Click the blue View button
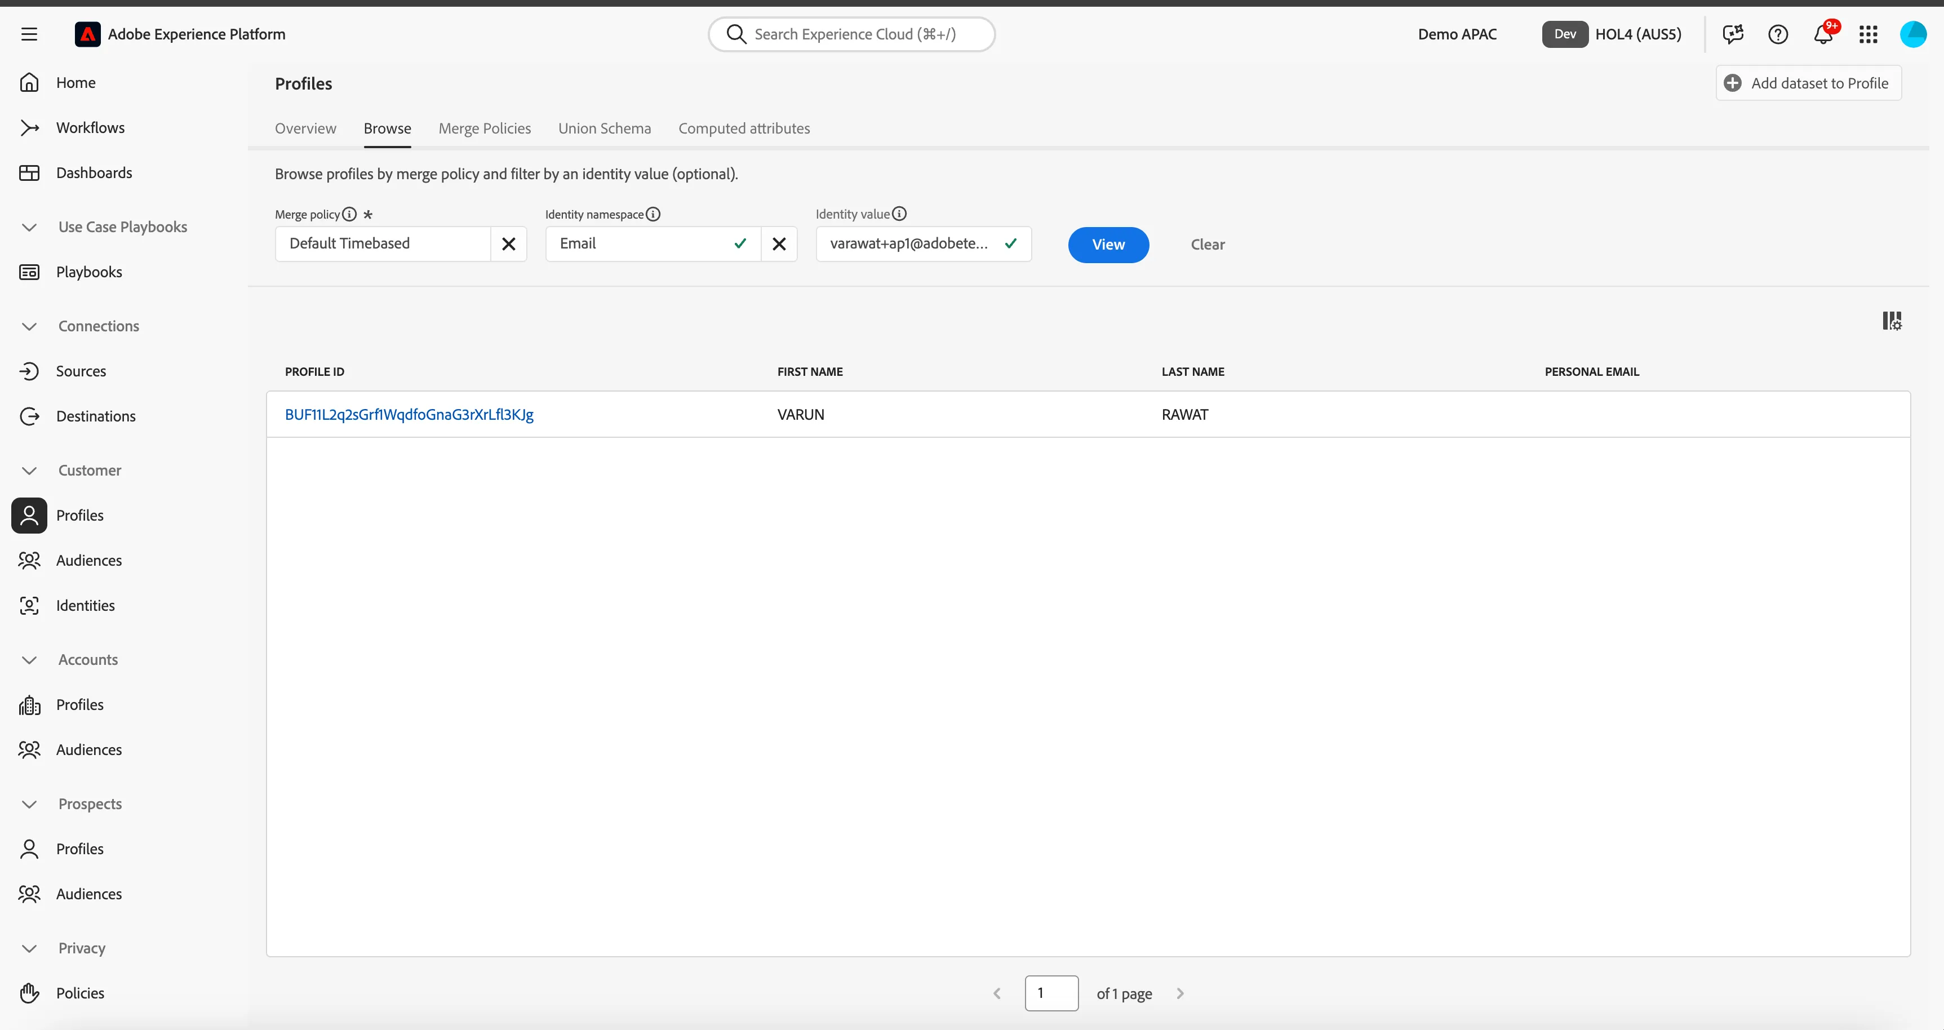The height and width of the screenshot is (1030, 1944). pos(1108,245)
